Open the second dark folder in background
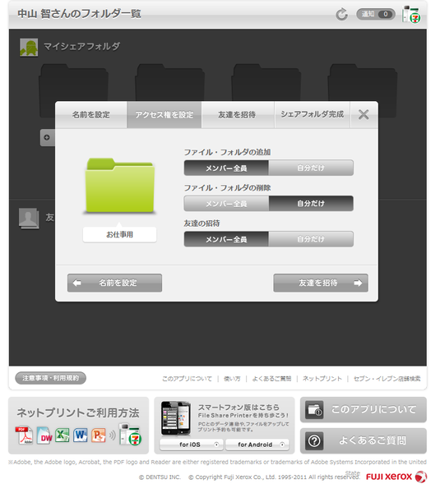440x493 pixels. tap(172, 83)
